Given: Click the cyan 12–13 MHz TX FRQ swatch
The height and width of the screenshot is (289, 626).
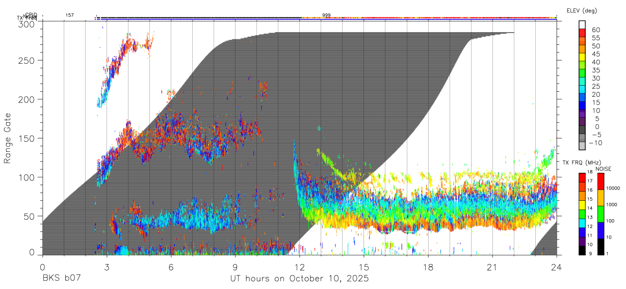Looking at the screenshot, I should [x=582, y=223].
